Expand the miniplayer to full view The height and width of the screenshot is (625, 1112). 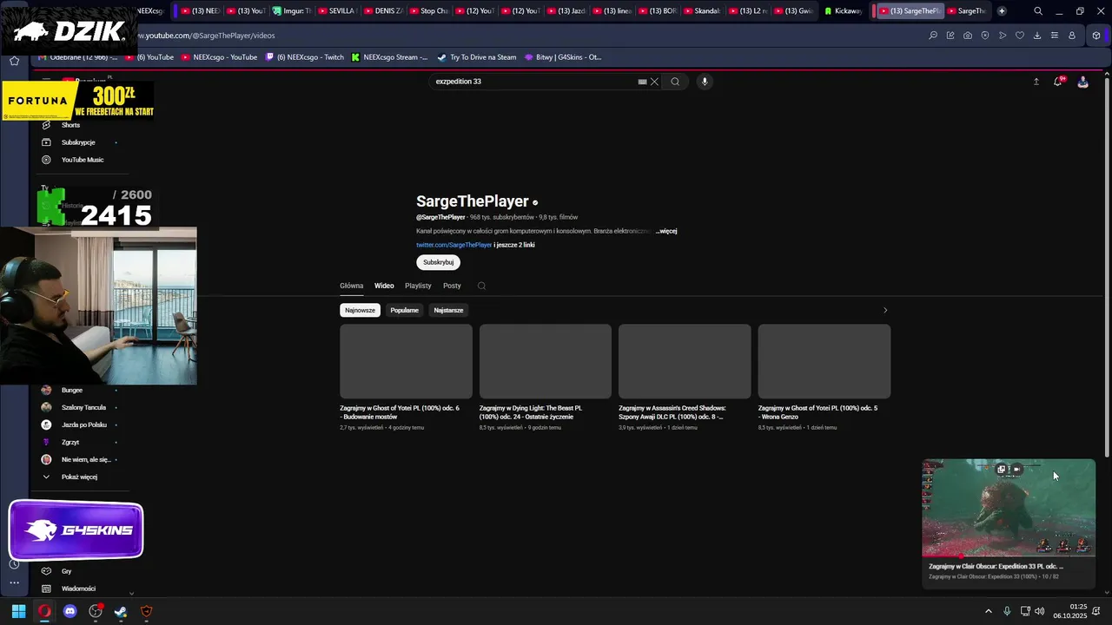point(1001,470)
